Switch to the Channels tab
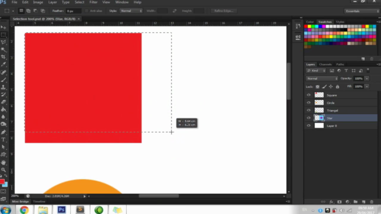Screen dimensions: 381x214 [x=325, y=64]
